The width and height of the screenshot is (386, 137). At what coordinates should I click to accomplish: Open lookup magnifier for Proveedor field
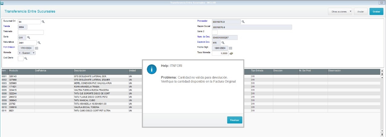pyautogui.click(x=243, y=22)
